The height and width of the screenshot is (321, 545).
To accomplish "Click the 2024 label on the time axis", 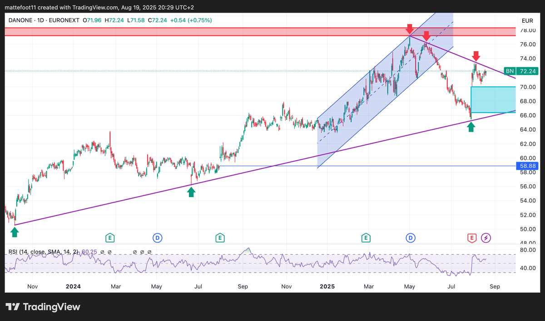I will 73,287.
